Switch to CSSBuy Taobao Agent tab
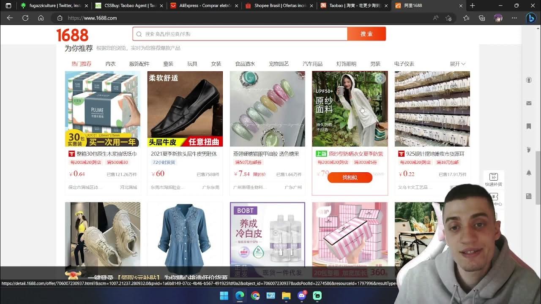541x304 pixels. tap(128, 5)
